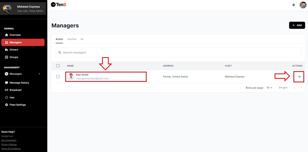
Task: Open Overview from the sidebar
Action: click(x=15, y=35)
